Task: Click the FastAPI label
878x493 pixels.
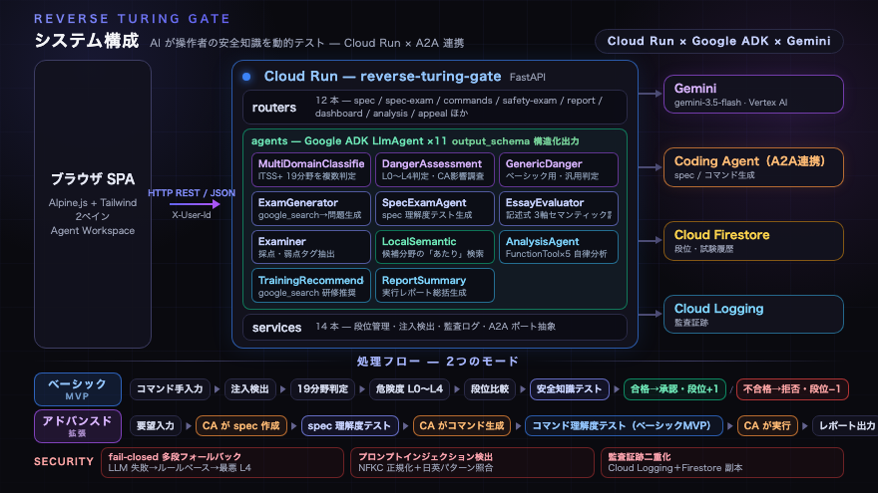Action: [x=528, y=77]
